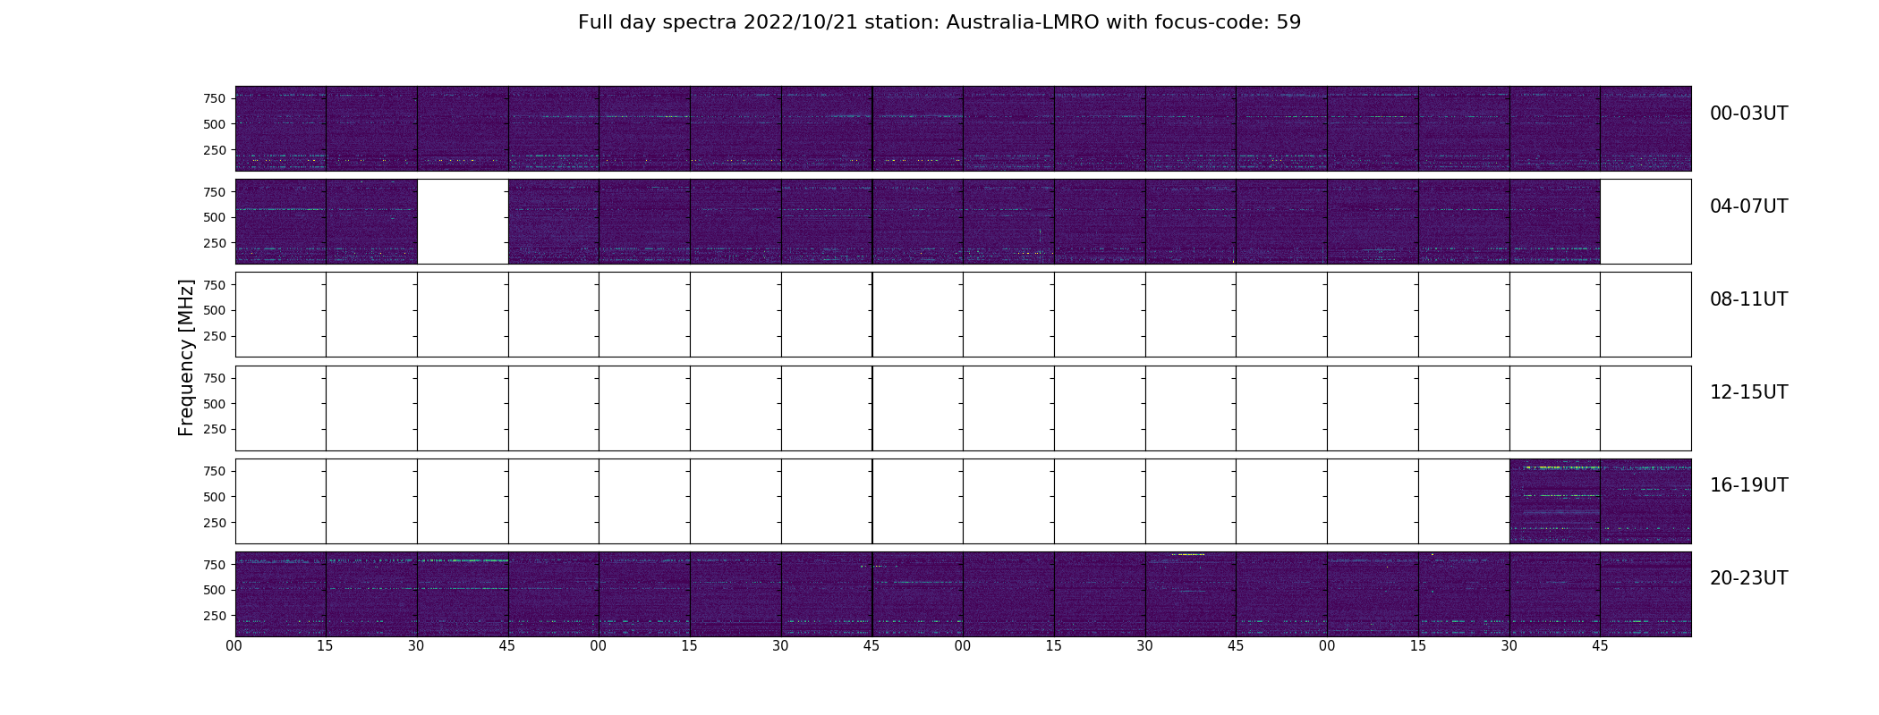Select the 750 tick of the 20-23UT row
Viewport: 1879px width, 715px height.
tap(215, 565)
